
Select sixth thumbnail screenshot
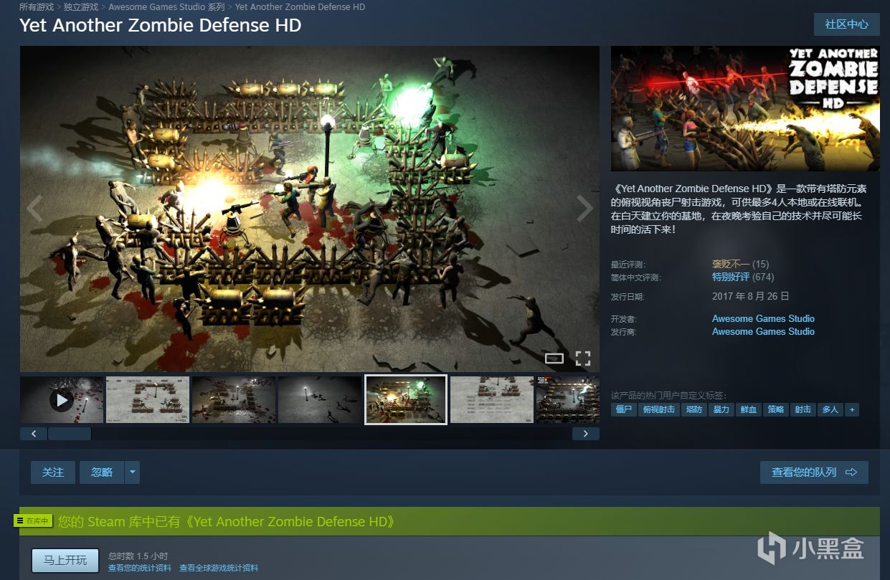coord(492,400)
